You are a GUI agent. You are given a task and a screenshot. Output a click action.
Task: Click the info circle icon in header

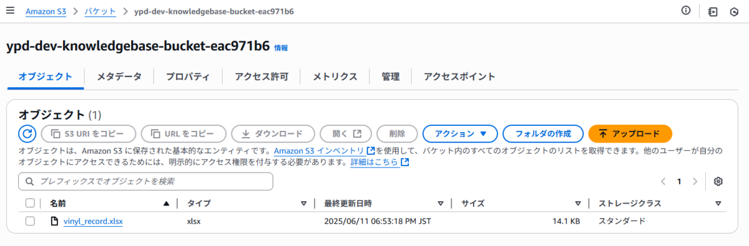click(x=686, y=11)
